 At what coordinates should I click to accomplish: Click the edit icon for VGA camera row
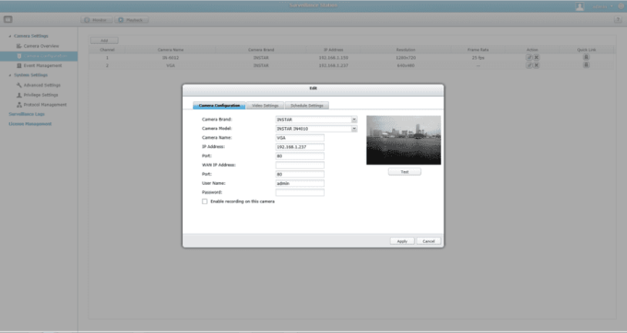[x=529, y=65]
